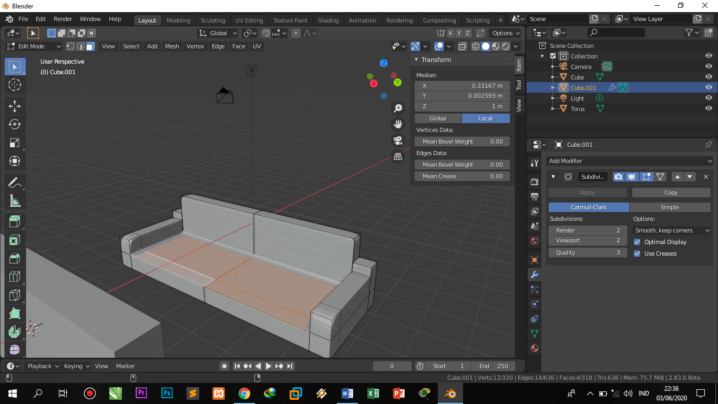Select the Rotate tool

15,124
